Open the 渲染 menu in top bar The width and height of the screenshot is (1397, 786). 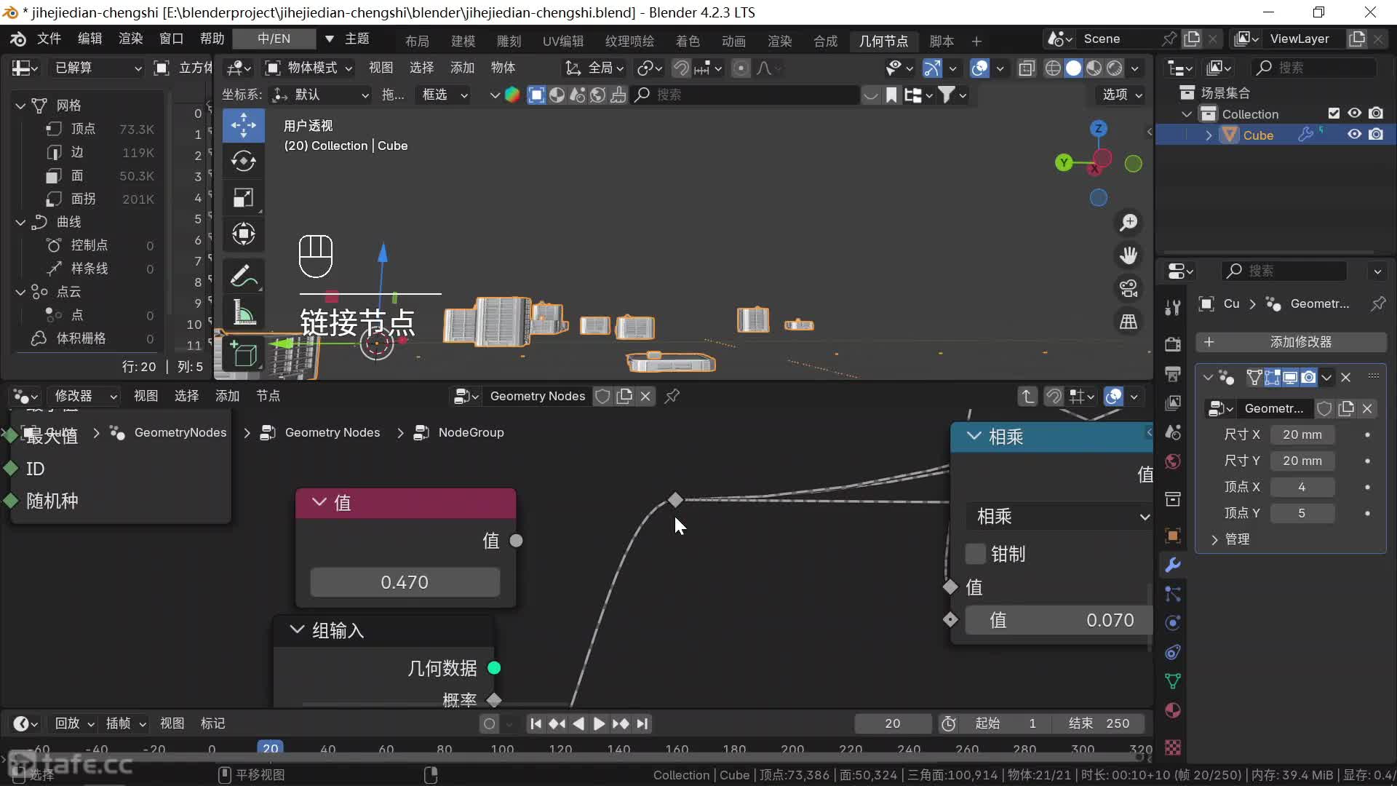click(130, 39)
